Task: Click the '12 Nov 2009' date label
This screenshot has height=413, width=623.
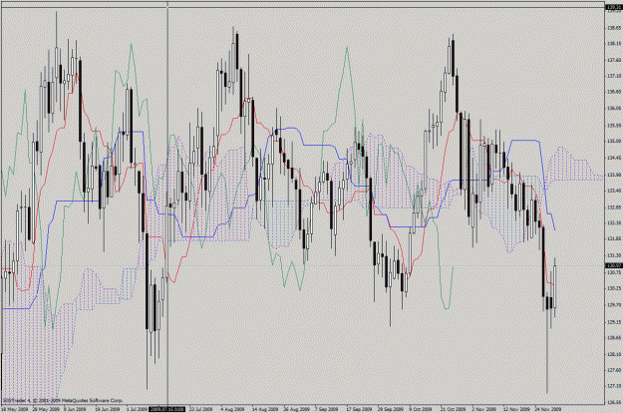Action: click(516, 409)
